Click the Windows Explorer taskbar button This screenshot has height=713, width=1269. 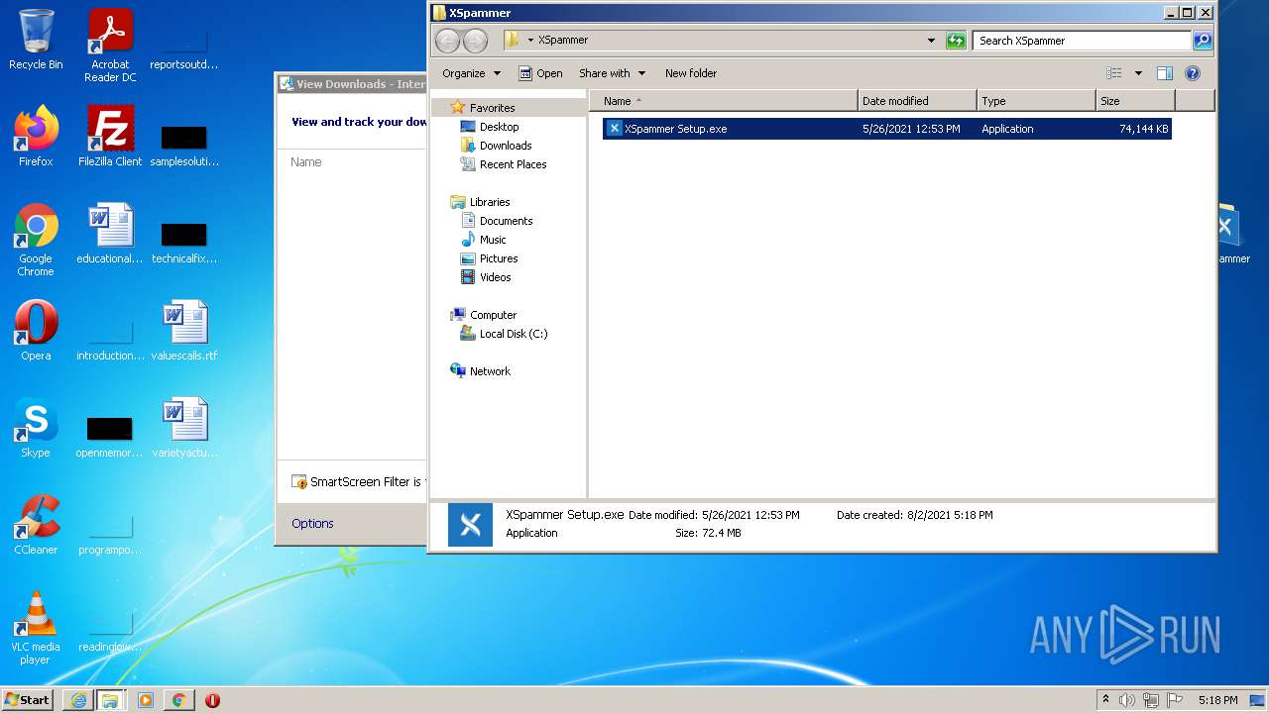coord(110,700)
